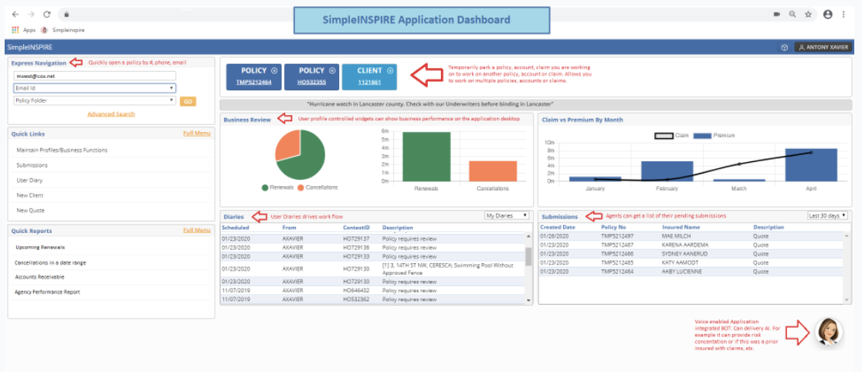Open the Last 30 days dropdown

(x=828, y=215)
